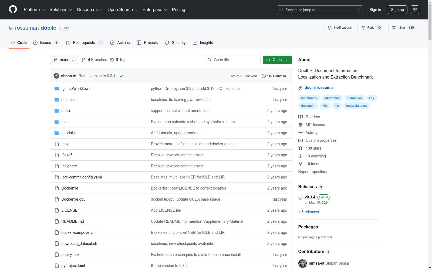
Task: Switch to the Issues tab
Action: pos(46,43)
